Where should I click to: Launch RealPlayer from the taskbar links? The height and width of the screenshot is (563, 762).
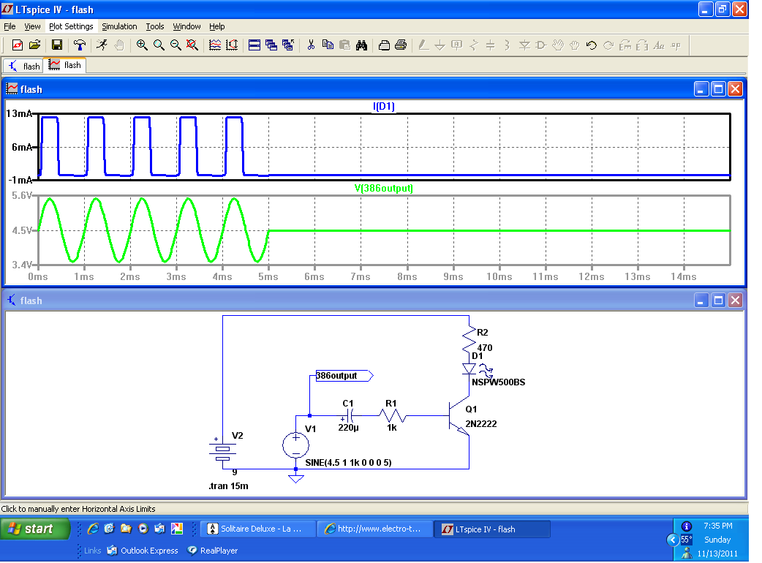pos(213,551)
